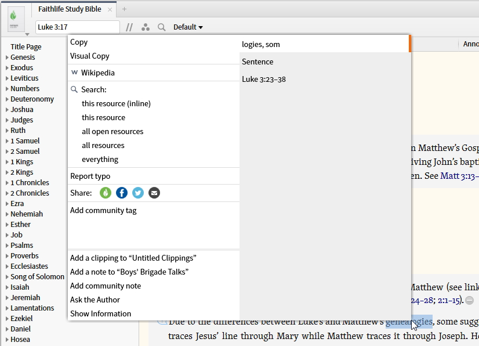Open parallel resources slashes icon
The image size is (479, 346).
129,27
